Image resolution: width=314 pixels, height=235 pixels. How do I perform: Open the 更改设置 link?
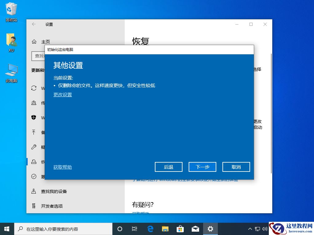click(62, 94)
